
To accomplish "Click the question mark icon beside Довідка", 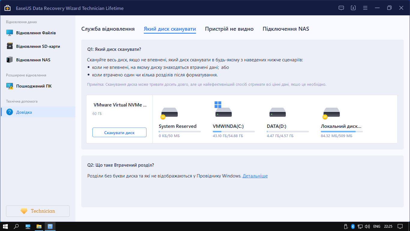I will 10,112.
